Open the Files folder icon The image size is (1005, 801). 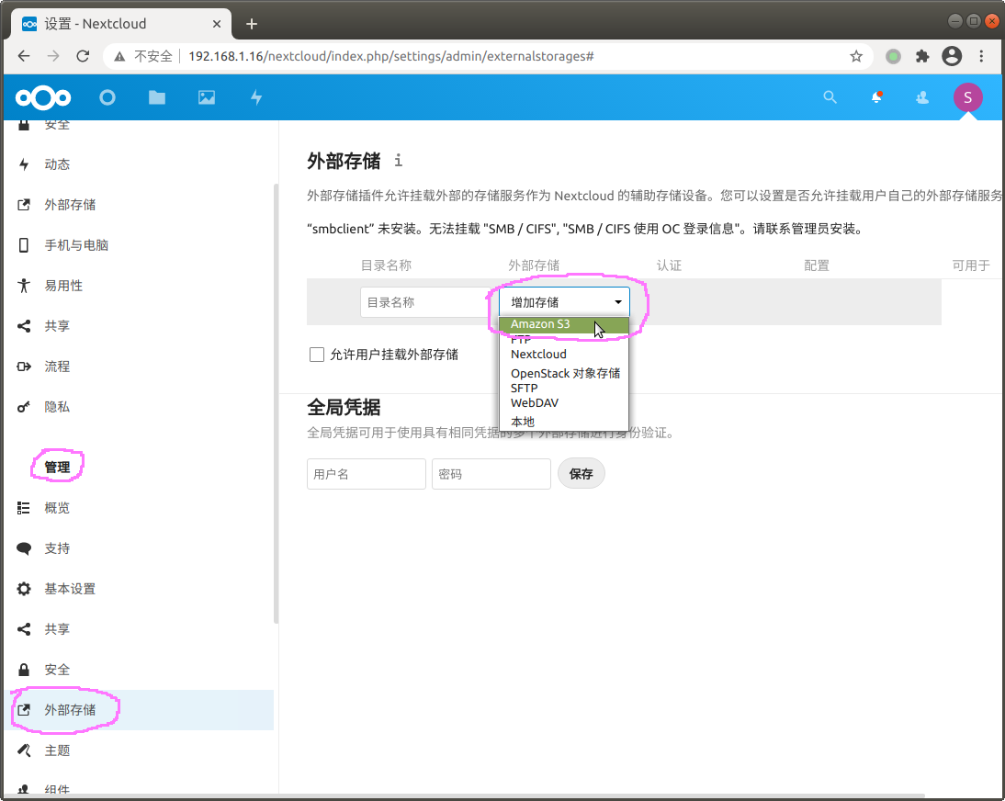[157, 97]
